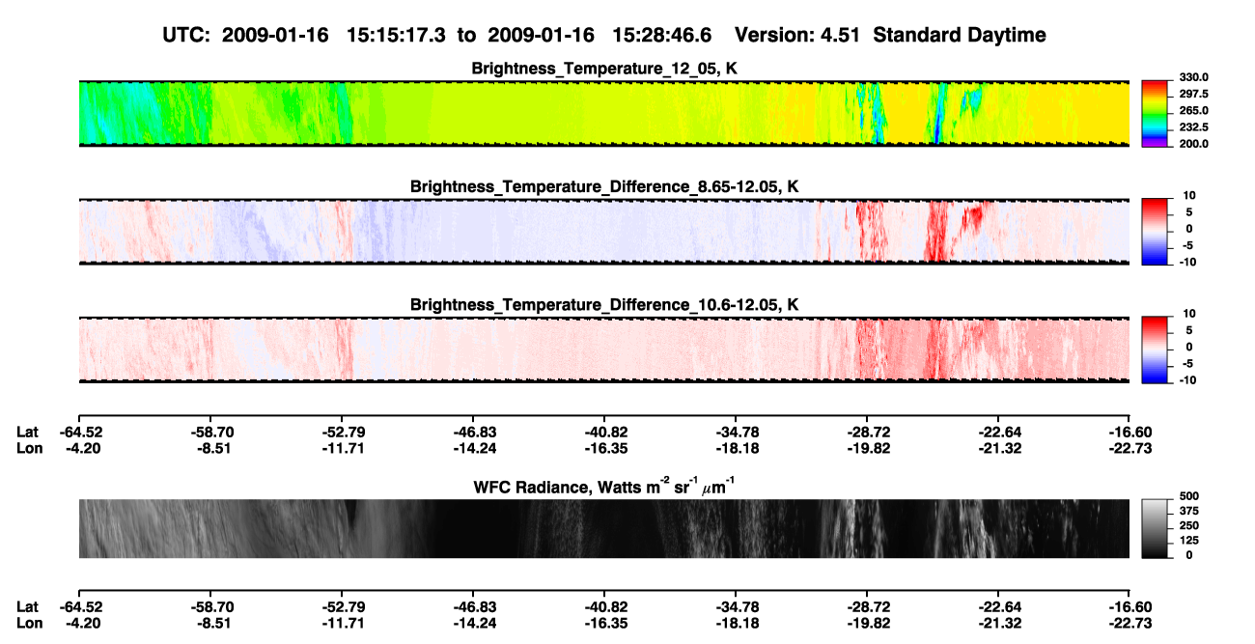The width and height of the screenshot is (1255, 644).
Task: Click the 232.5 color bar label
Action: coord(1193,127)
